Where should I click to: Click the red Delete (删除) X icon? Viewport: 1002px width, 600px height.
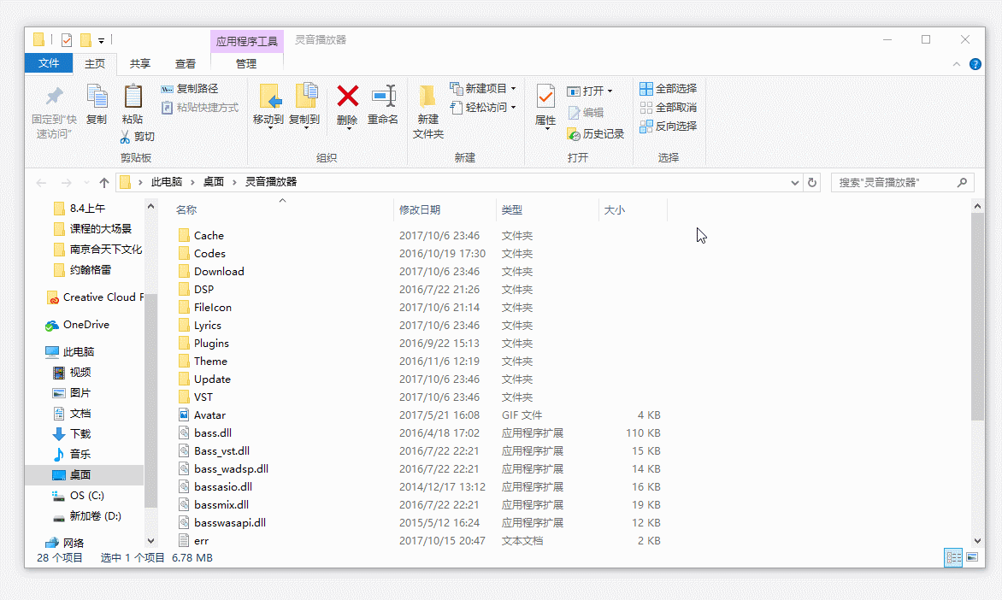tap(348, 97)
